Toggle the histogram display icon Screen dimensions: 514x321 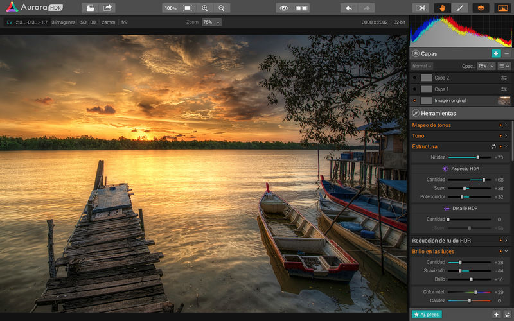(503, 8)
